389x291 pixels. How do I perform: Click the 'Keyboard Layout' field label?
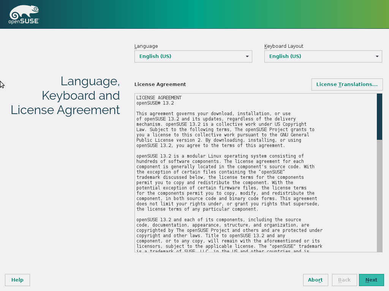(284, 46)
